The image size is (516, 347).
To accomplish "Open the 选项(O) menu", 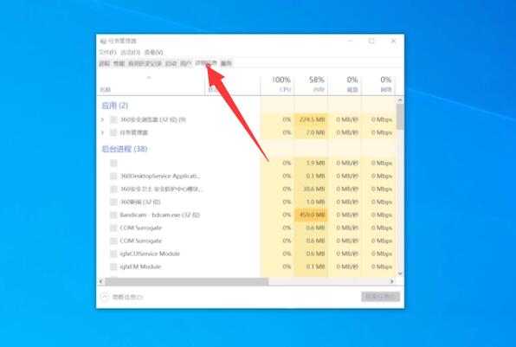I will click(131, 52).
